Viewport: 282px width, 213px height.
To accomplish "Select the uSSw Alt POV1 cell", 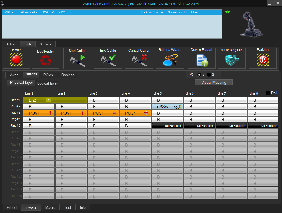I will pyautogui.click(x=167, y=106).
